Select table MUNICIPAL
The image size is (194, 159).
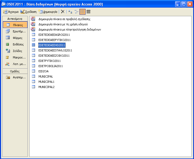pyautogui.click(x=46, y=76)
